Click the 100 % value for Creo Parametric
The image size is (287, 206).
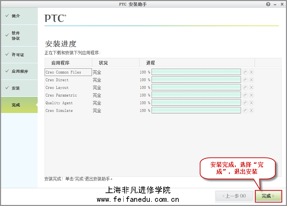tap(145, 96)
